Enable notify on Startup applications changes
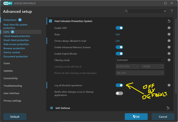This screenshot has width=178, height=122. (x=119, y=93)
